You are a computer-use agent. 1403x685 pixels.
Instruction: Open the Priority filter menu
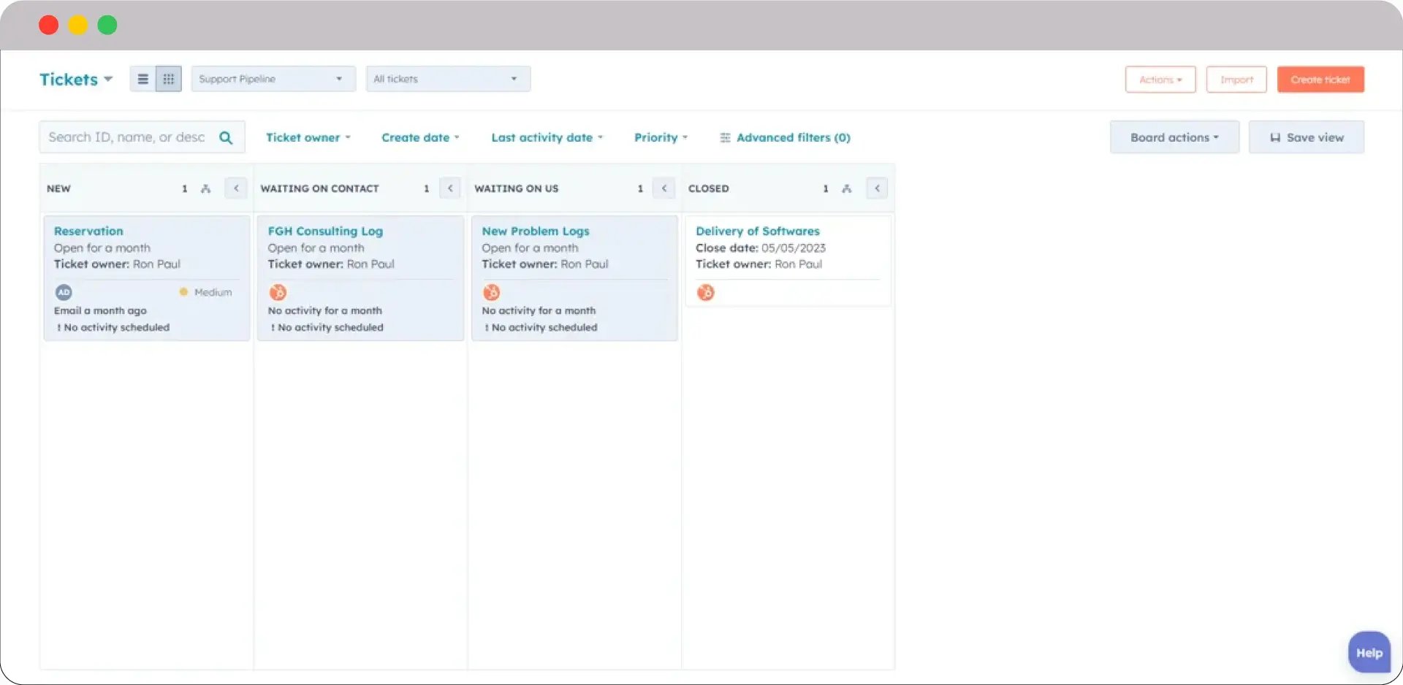click(x=659, y=137)
